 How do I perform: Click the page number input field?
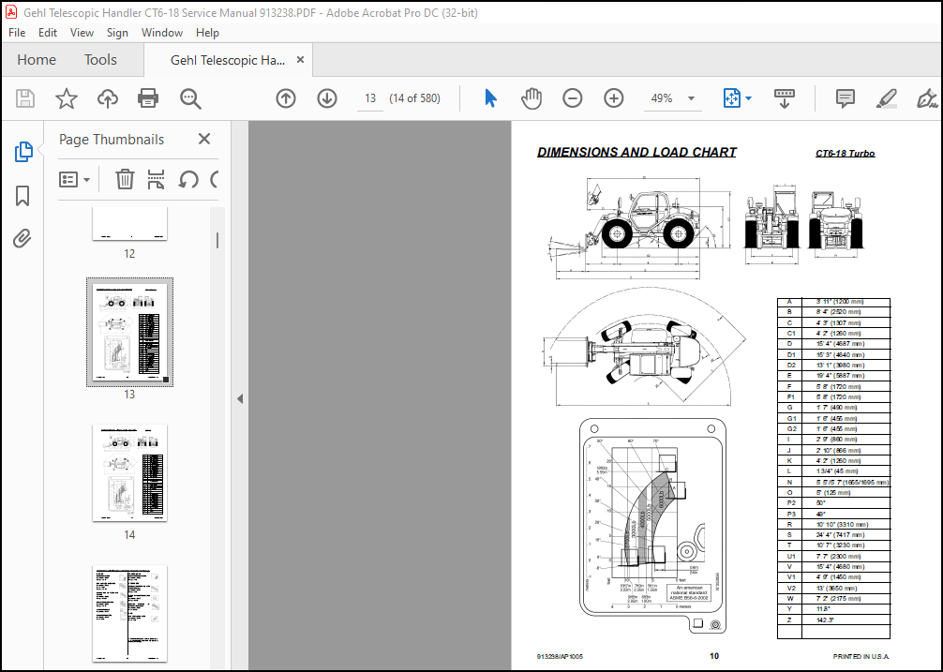370,98
